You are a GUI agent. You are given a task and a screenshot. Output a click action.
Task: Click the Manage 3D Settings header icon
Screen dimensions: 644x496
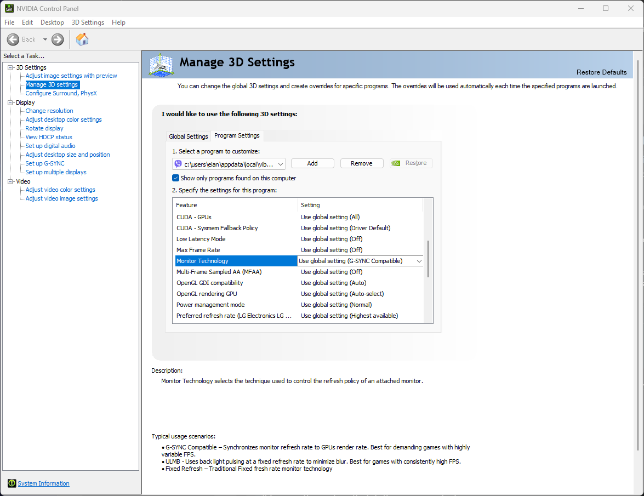[161, 65]
